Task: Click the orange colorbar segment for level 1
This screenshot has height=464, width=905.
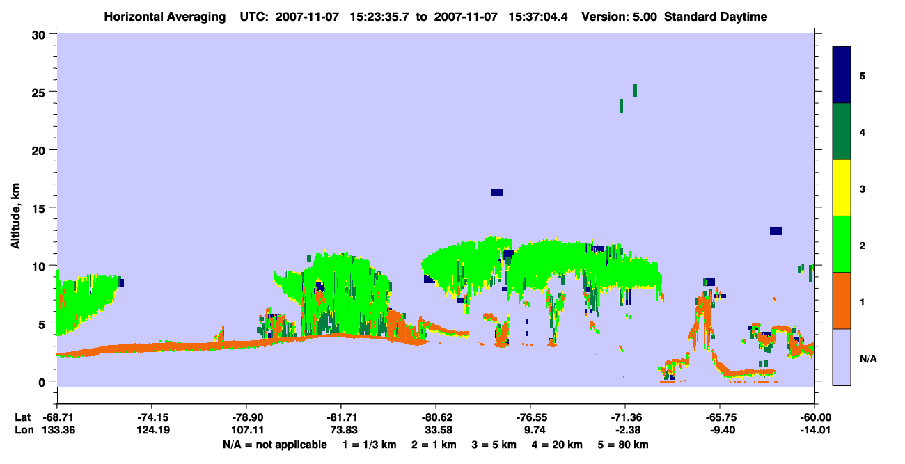Action: pyautogui.click(x=842, y=301)
